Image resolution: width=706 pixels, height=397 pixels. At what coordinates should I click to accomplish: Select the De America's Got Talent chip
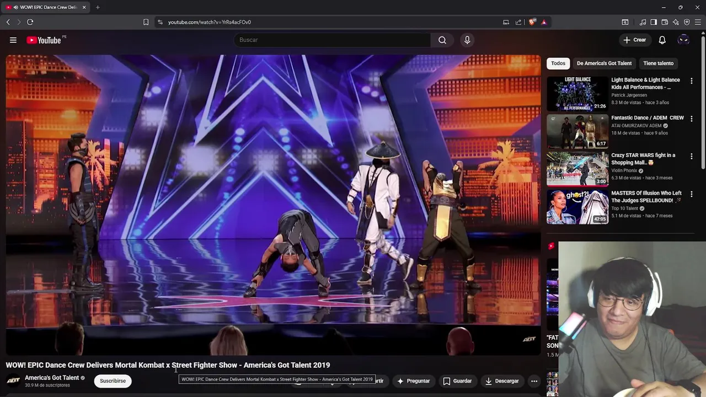tap(604, 63)
